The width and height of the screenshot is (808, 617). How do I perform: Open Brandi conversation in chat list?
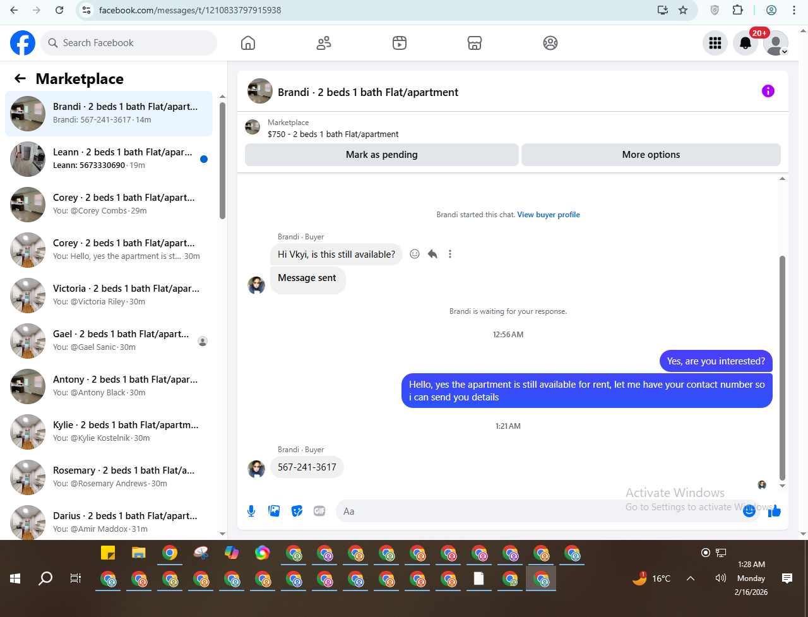109,114
